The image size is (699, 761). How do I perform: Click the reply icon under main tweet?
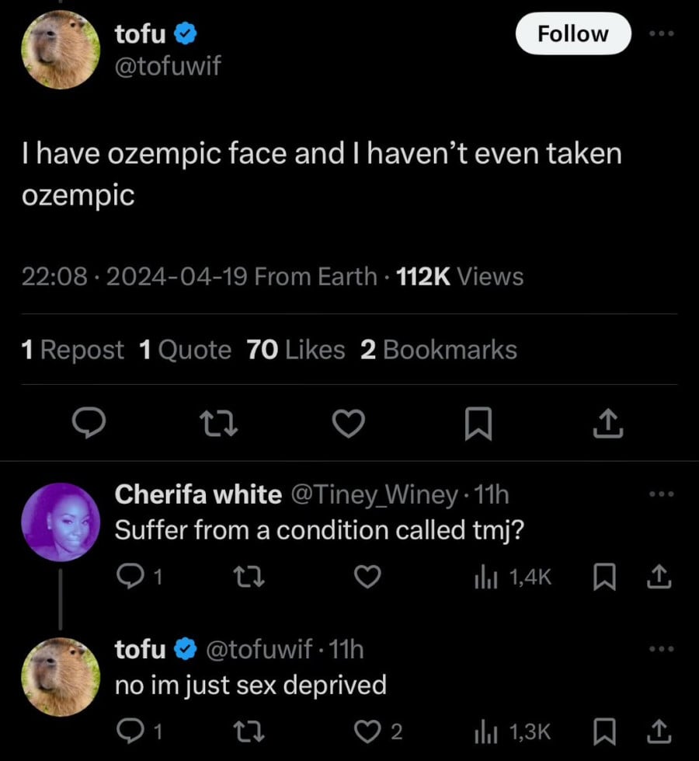[x=89, y=422]
